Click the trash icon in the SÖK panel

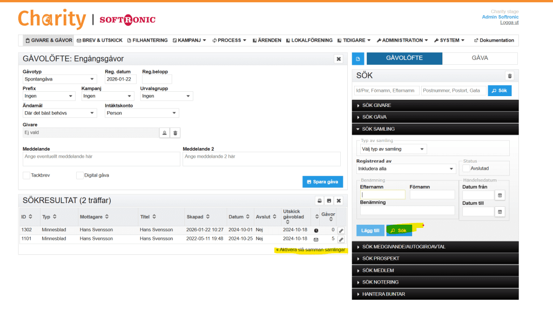point(509,76)
